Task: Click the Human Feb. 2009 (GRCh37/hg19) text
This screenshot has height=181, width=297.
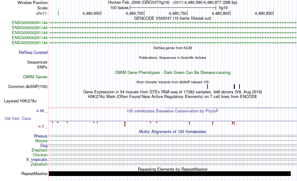Action: [139, 3]
